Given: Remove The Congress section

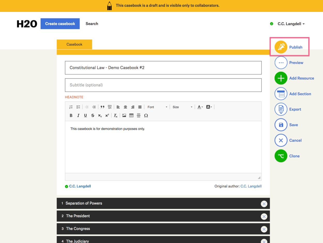Looking at the screenshot, I should click(x=264, y=229).
